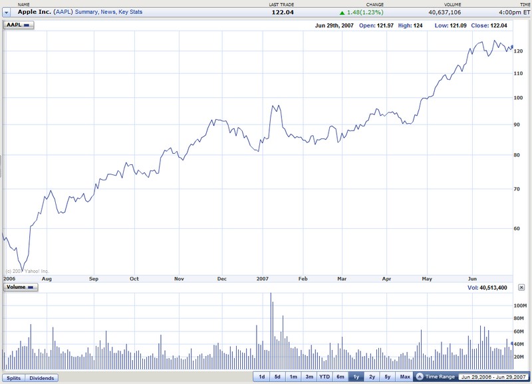Select the YTD time range
Screen dimensions: 532x384
pyautogui.click(x=325, y=377)
